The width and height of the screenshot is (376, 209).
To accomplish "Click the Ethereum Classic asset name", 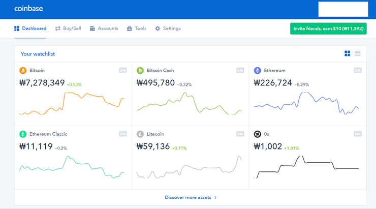I will pos(48,134).
